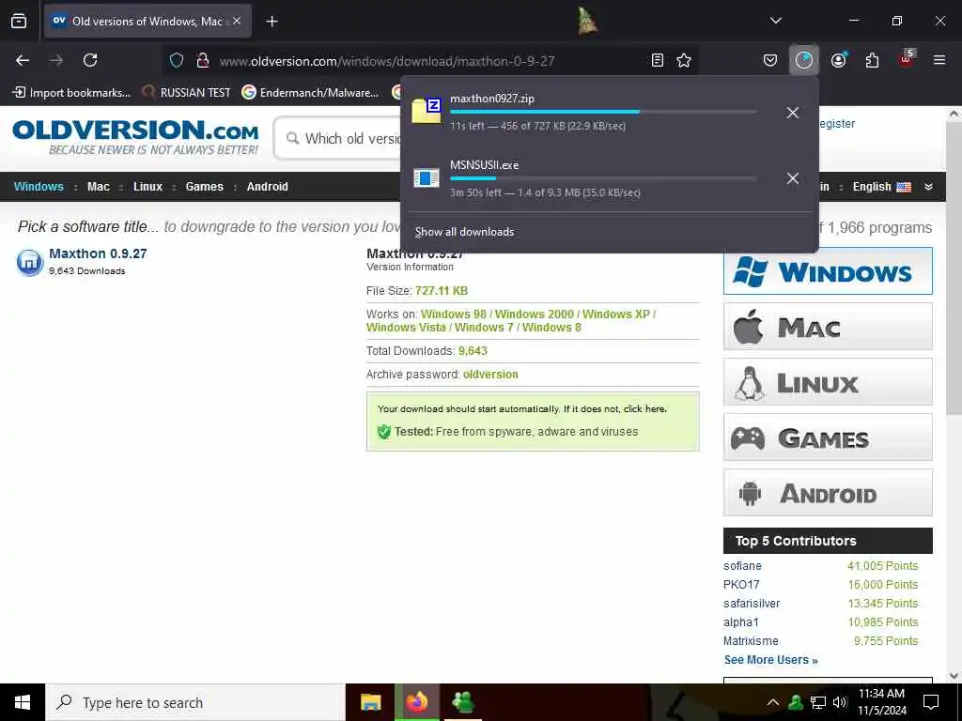Open the volume speaker tray icon
The width and height of the screenshot is (962, 721).
tap(840, 702)
